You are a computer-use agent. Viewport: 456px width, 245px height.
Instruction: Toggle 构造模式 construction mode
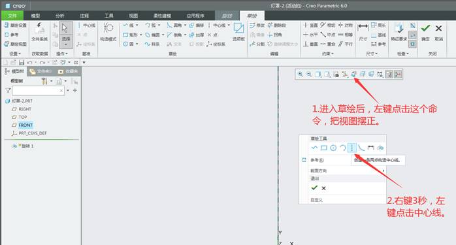tap(108, 33)
